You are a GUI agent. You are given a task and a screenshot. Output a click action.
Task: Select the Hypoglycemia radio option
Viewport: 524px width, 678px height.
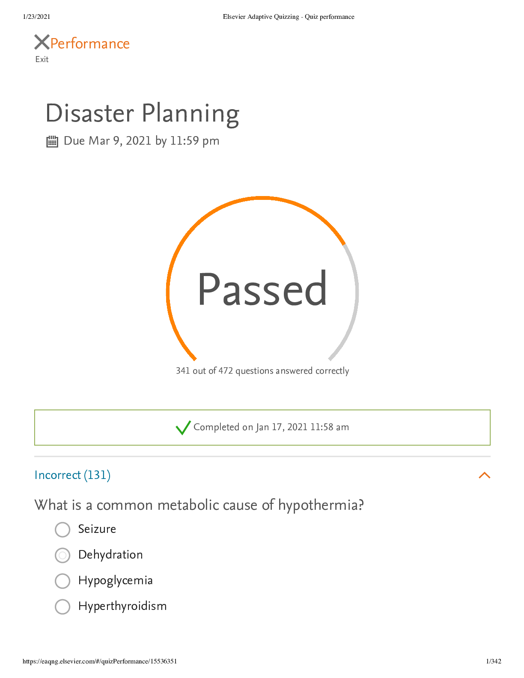[63, 581]
